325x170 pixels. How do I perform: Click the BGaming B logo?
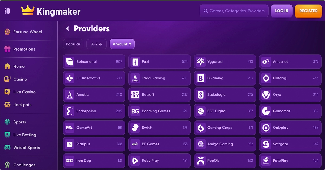point(201,78)
